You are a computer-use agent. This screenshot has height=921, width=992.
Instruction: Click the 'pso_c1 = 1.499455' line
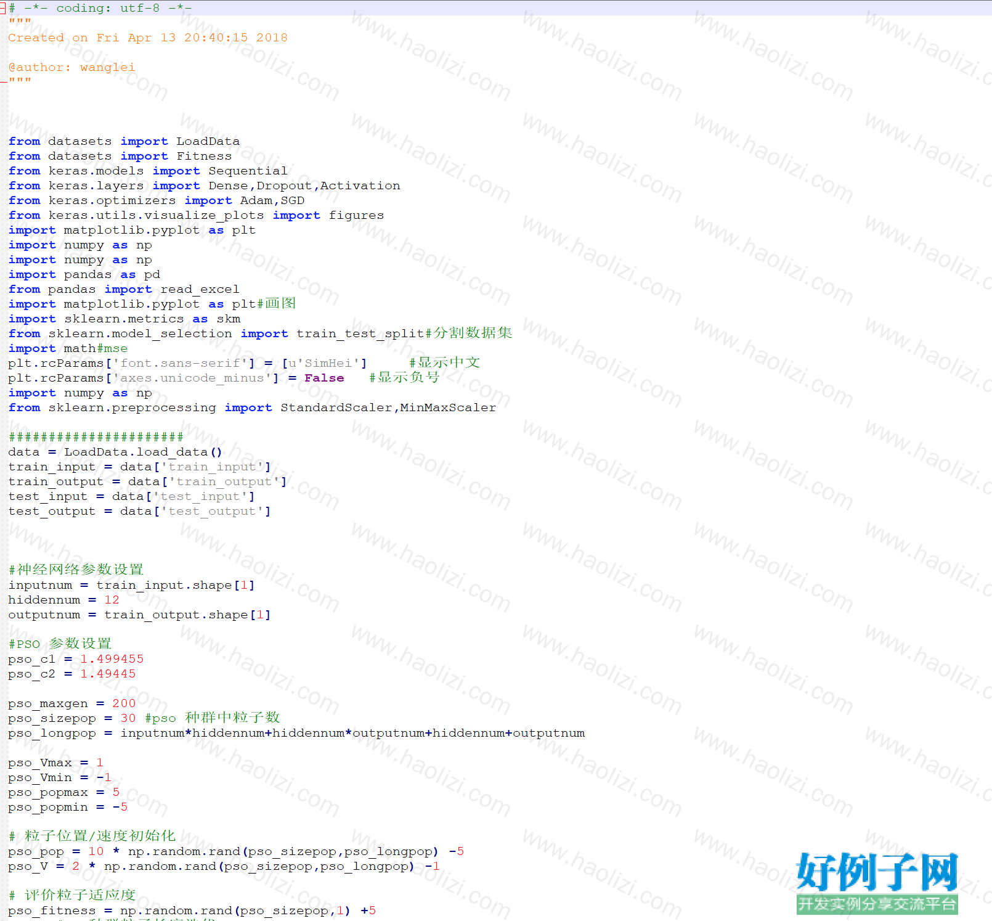click(x=76, y=659)
